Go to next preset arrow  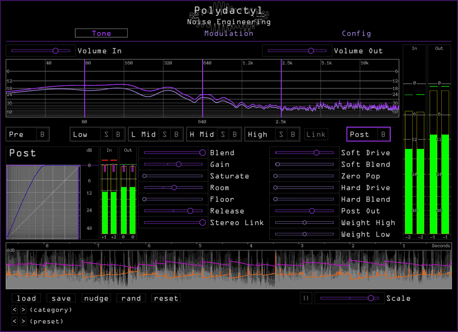tap(23, 321)
